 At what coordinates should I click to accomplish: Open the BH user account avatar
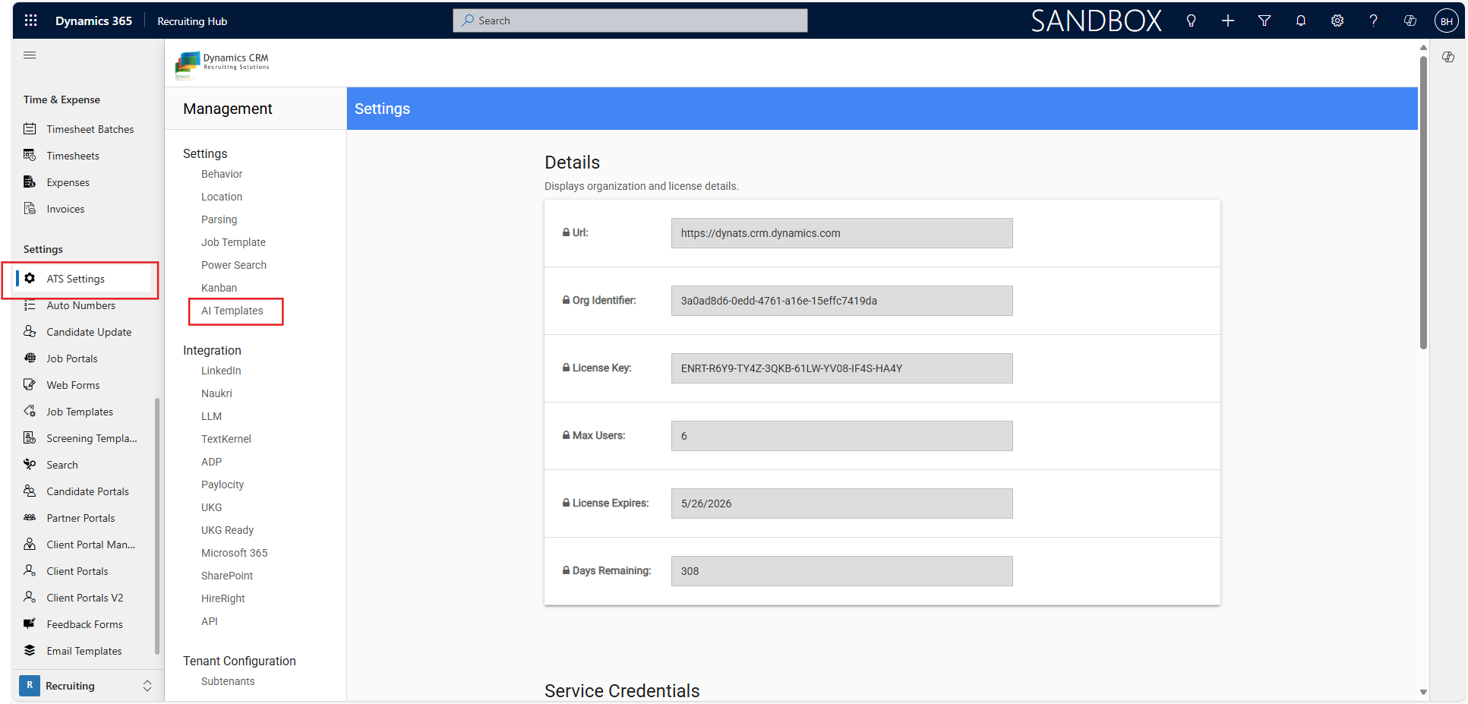coord(1446,21)
